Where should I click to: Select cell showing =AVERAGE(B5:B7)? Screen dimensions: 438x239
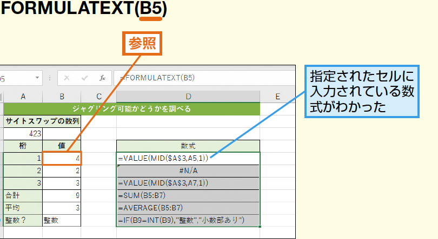click(188, 208)
